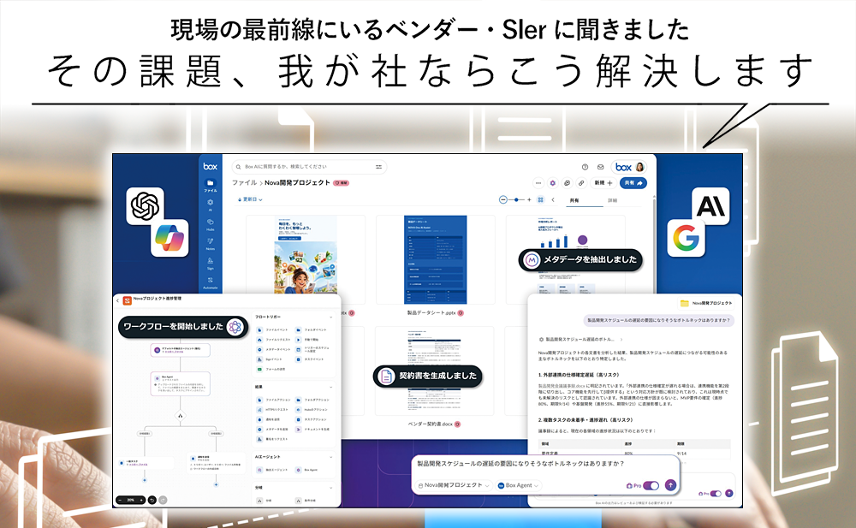
Task: Open the 更新日 sort dropdown
Action: [x=251, y=200]
